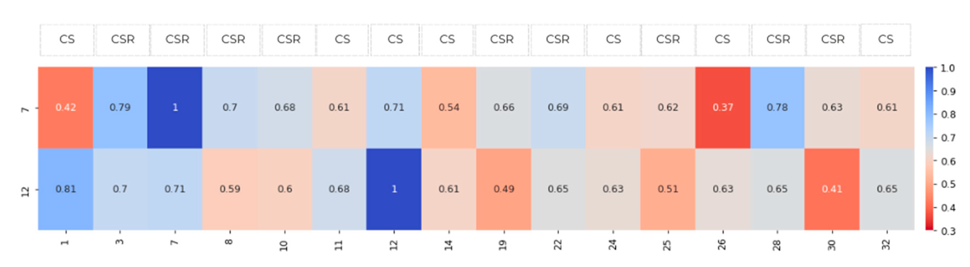Click the x-axis tick label 19

tap(503, 245)
